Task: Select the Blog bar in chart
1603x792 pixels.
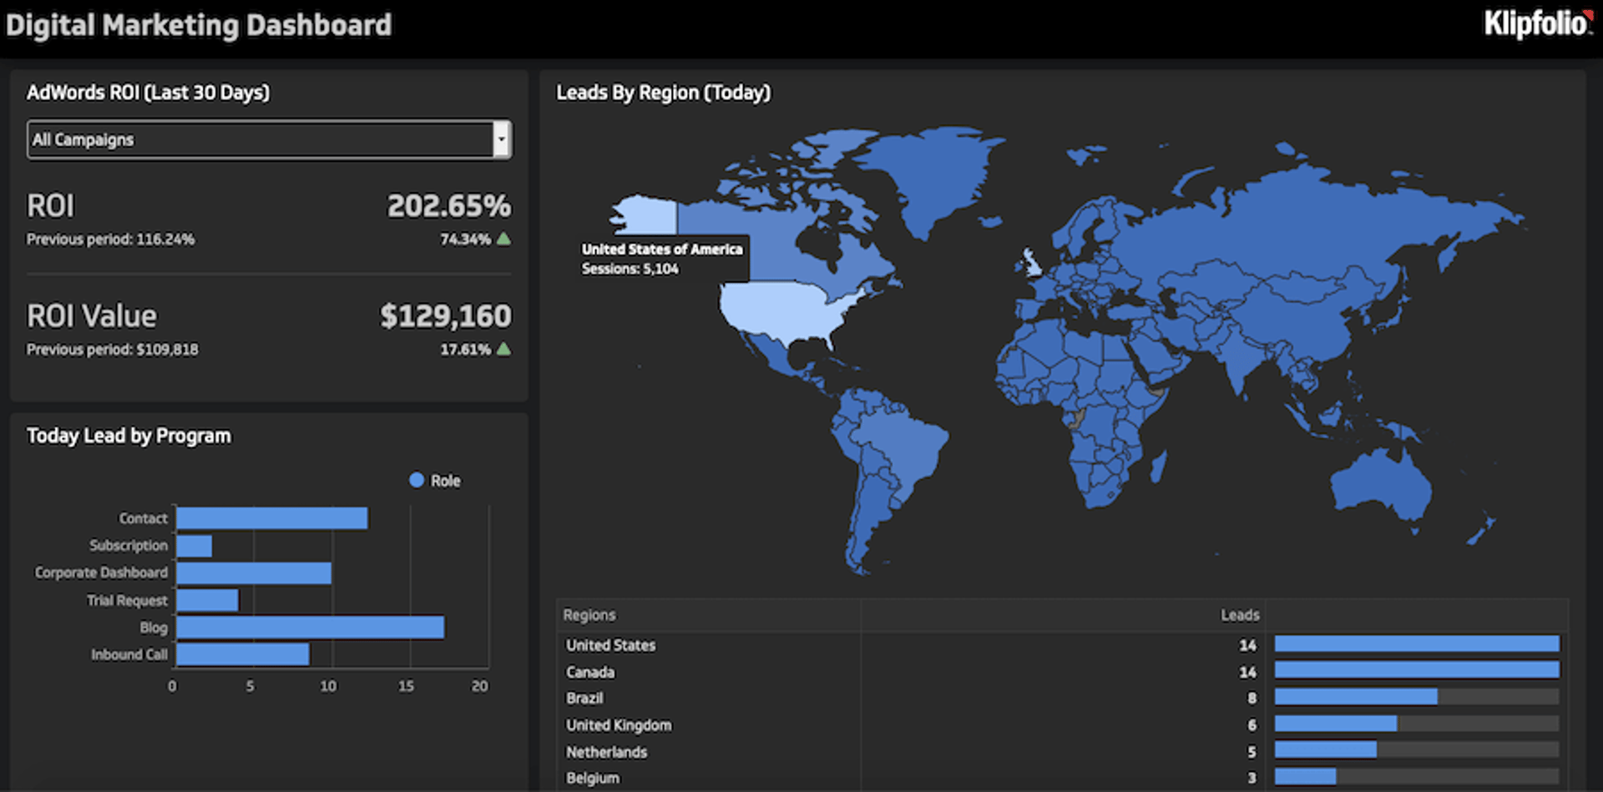Action: click(310, 628)
